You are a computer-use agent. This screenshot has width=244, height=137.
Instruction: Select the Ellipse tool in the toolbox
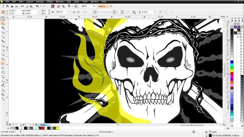point(3,50)
